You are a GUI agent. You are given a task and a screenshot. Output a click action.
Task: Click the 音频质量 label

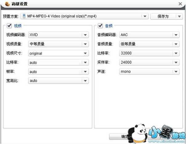click(105, 44)
